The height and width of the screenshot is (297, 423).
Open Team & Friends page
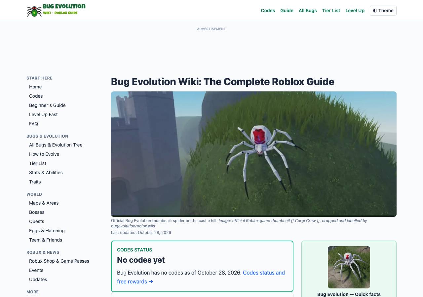click(x=46, y=240)
